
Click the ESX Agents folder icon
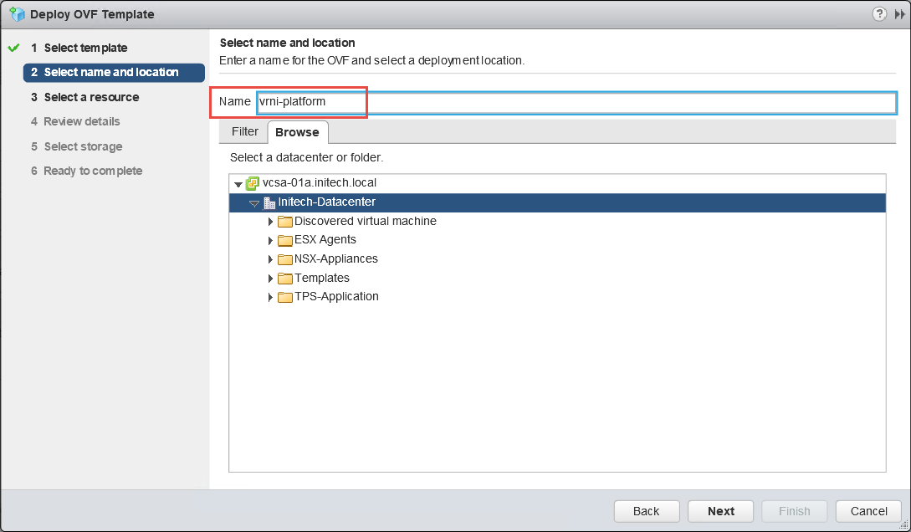point(285,240)
